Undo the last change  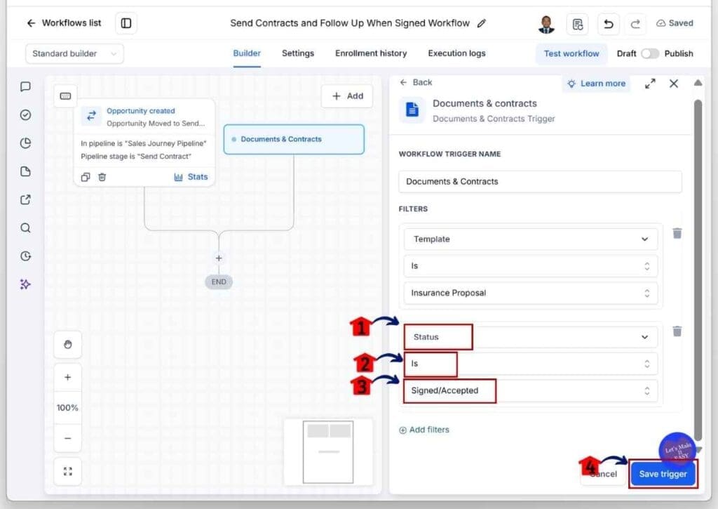click(608, 24)
